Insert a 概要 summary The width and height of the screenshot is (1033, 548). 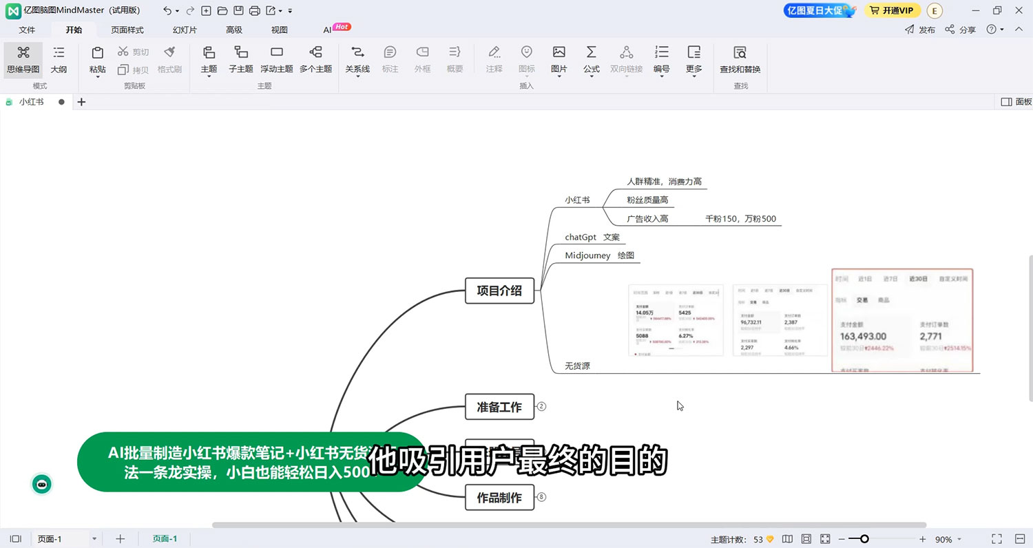pyautogui.click(x=455, y=59)
